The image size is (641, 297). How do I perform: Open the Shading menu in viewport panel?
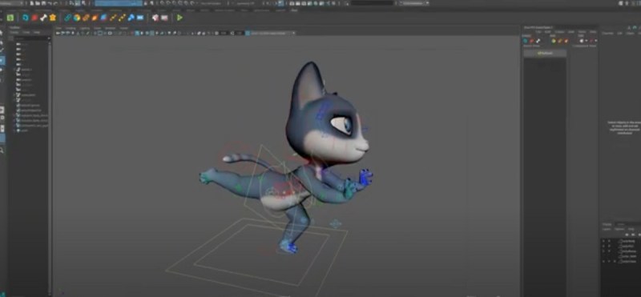71,28
